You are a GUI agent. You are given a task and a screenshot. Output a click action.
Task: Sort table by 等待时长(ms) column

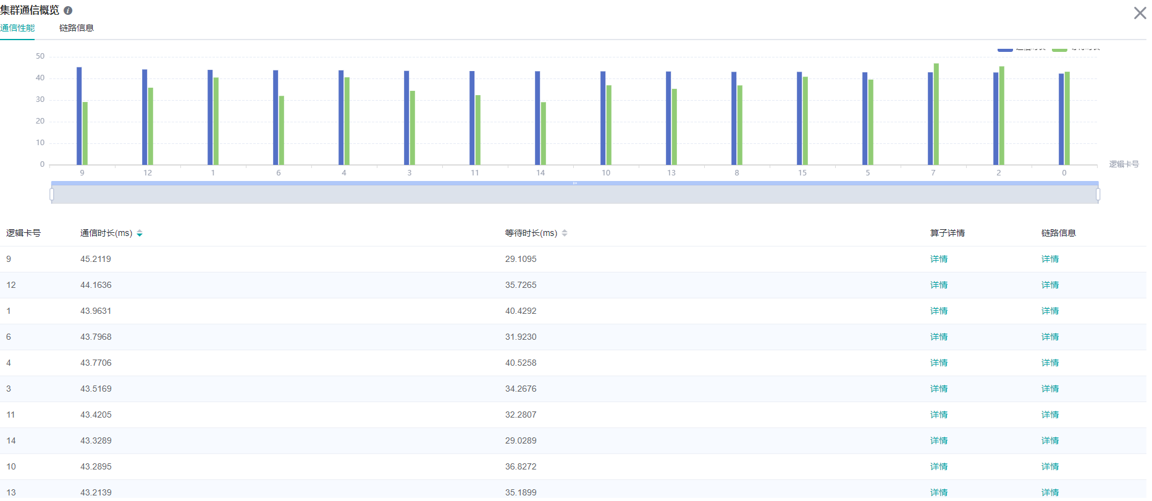pos(565,234)
